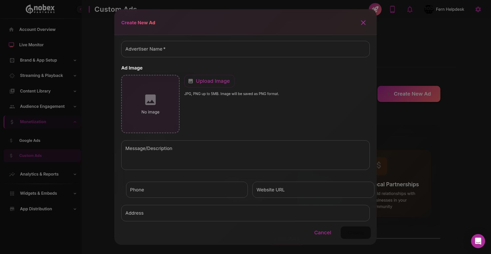491x254 pixels.
Task: Open Widgets & Embeds menu item
Action: 38,193
